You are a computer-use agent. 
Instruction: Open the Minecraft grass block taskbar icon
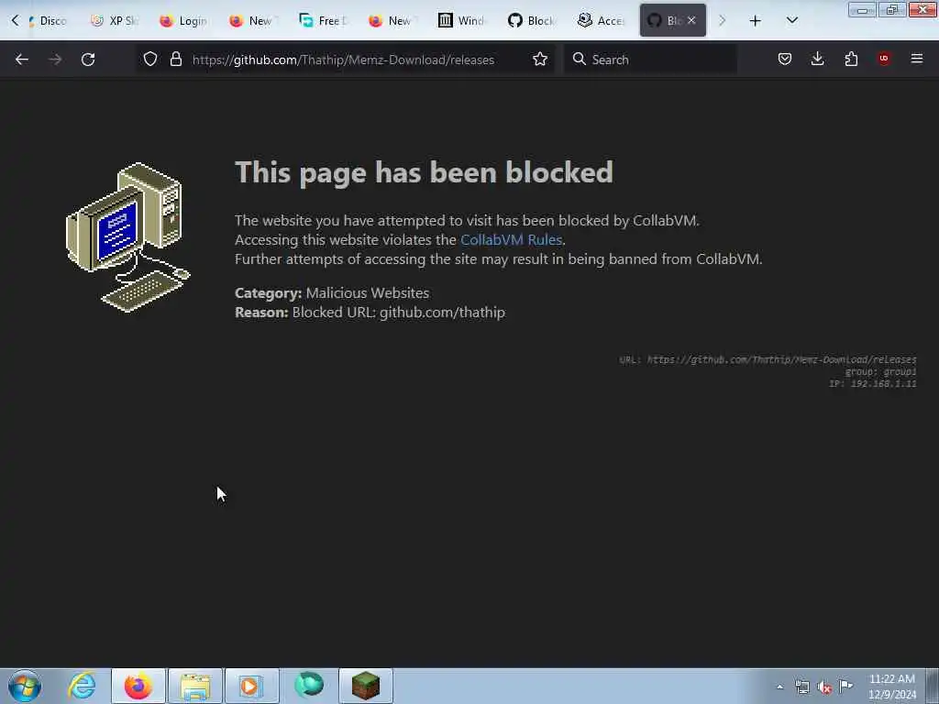pos(366,686)
